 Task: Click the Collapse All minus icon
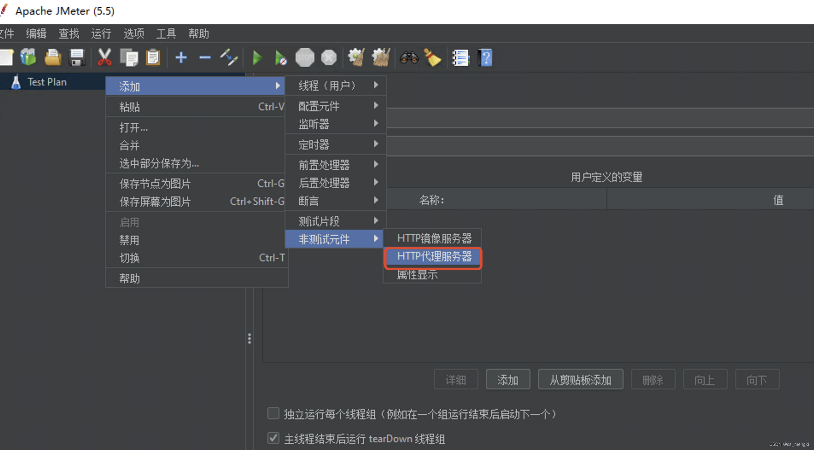coord(205,58)
